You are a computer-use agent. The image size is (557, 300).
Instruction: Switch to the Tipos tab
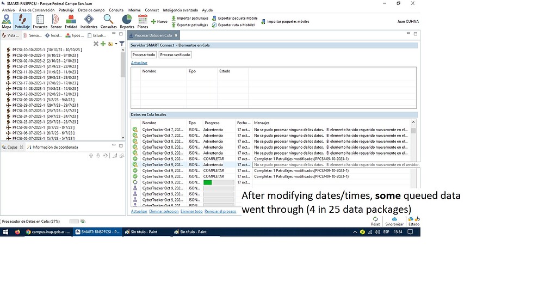[75, 35]
